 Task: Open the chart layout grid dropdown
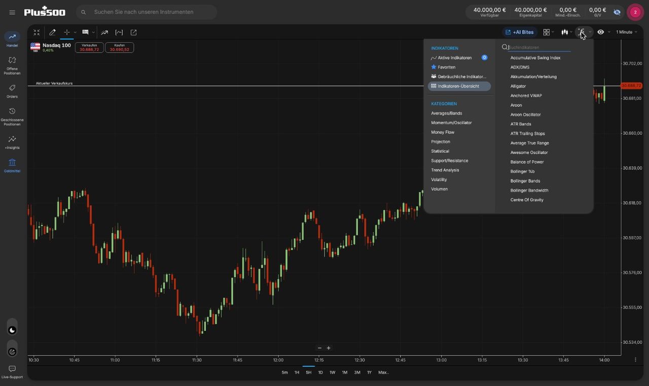[549, 32]
